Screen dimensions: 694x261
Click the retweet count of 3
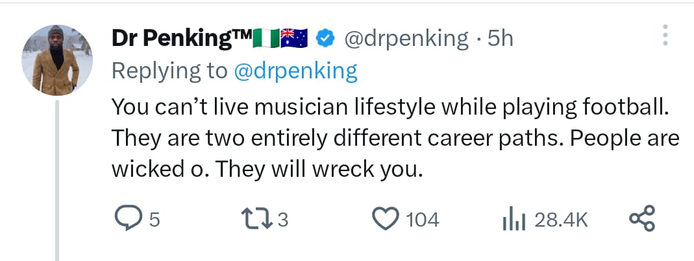click(x=282, y=220)
